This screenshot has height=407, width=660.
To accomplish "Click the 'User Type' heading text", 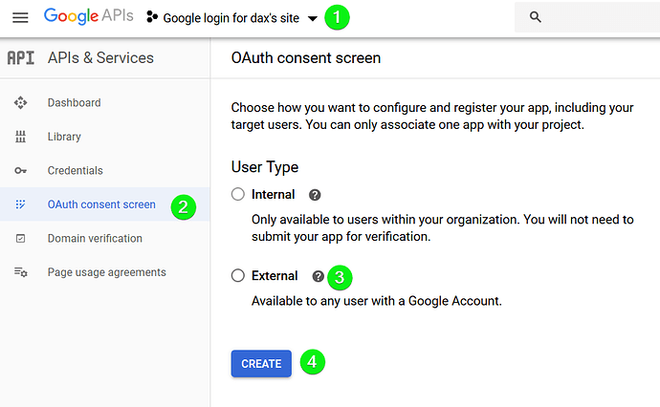I will point(265,167).
